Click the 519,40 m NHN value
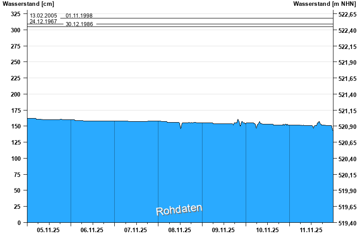 click(x=347, y=223)
